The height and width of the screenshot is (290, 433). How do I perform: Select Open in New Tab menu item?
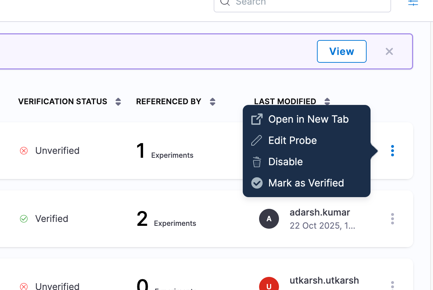(308, 119)
